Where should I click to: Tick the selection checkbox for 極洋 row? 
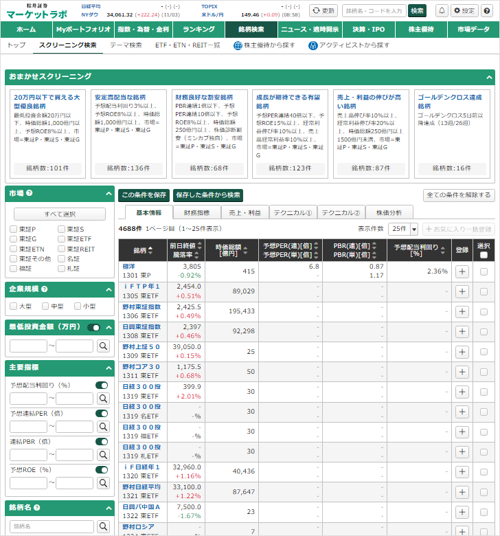(x=484, y=271)
